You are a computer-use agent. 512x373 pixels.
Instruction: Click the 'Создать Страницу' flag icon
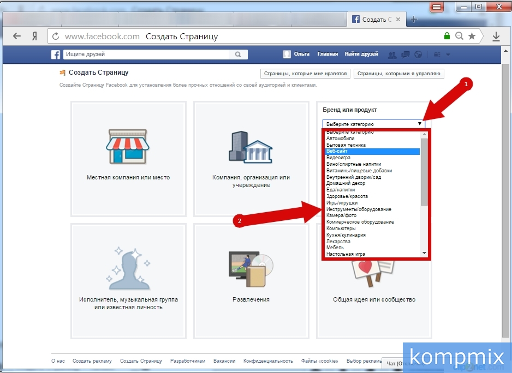62,73
